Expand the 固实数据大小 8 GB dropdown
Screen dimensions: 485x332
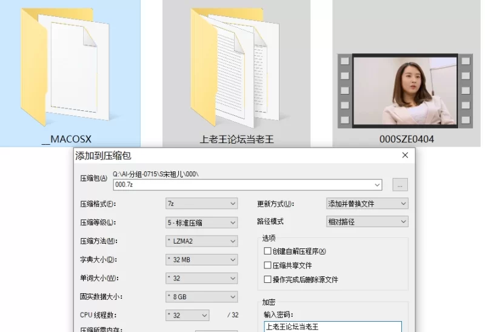[x=201, y=297]
